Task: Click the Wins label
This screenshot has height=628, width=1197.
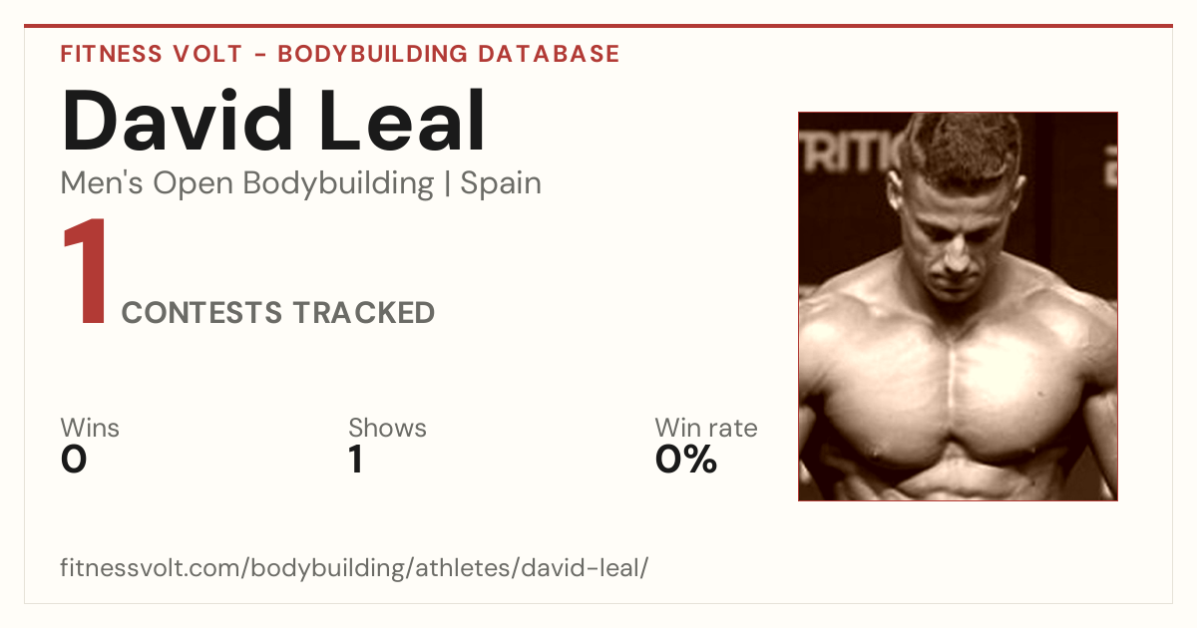Action: click(90, 428)
